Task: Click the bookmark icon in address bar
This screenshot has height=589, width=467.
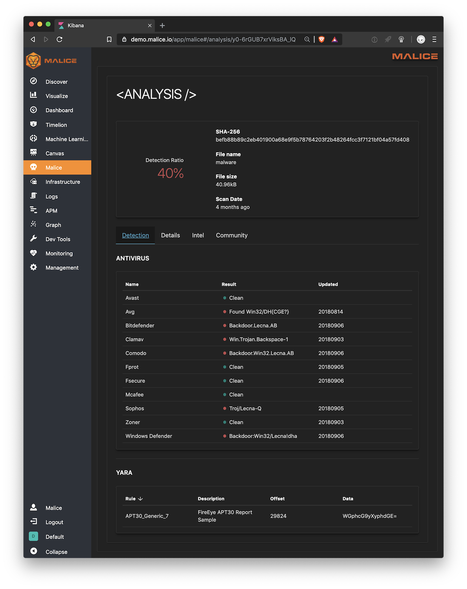Action: pyautogui.click(x=109, y=39)
